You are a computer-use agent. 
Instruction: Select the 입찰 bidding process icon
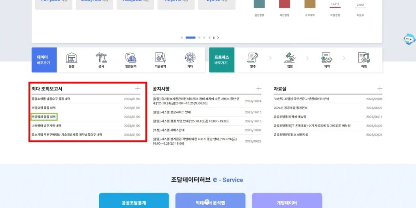290,59
